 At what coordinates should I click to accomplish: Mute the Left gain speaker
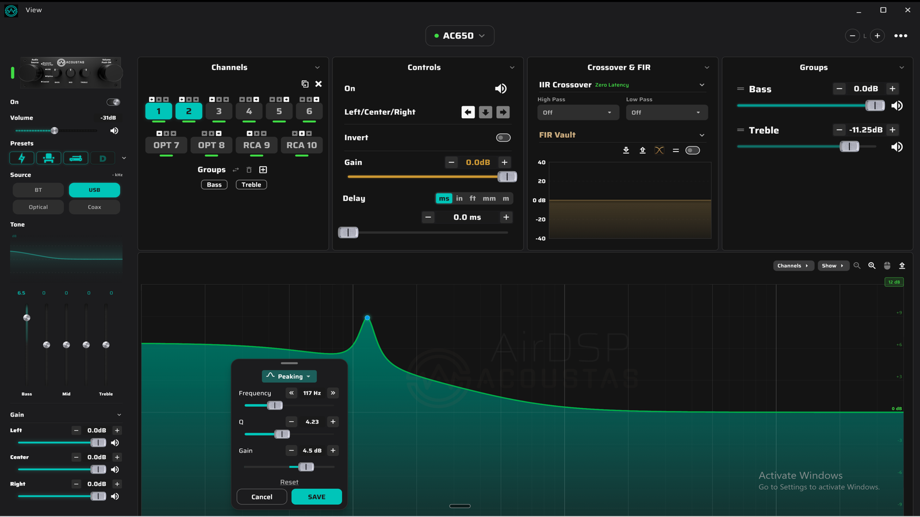coord(115,443)
